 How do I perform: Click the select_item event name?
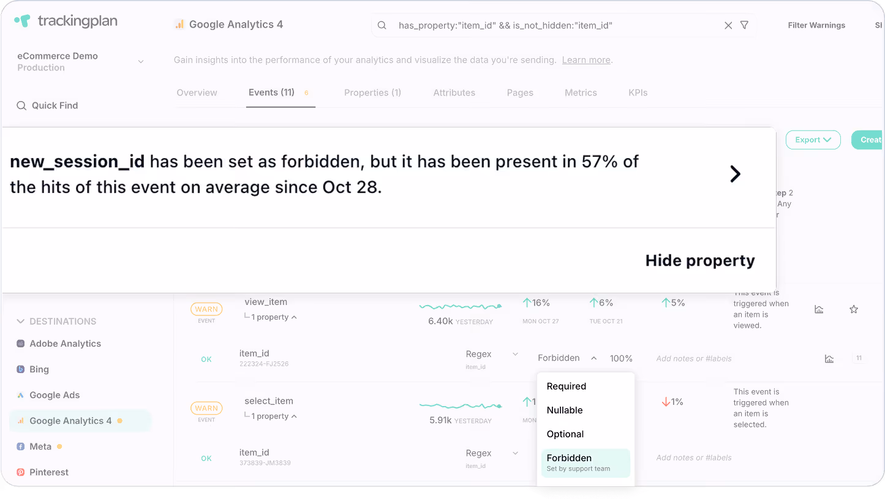269,401
